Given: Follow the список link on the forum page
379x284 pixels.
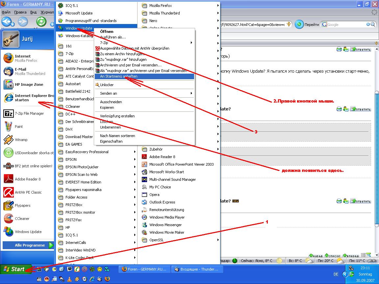Looking at the screenshot, I should click(x=333, y=255).
